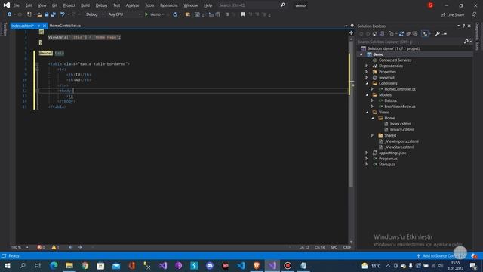
Task: Open Brave browser from taskbar
Action: tap(257, 266)
